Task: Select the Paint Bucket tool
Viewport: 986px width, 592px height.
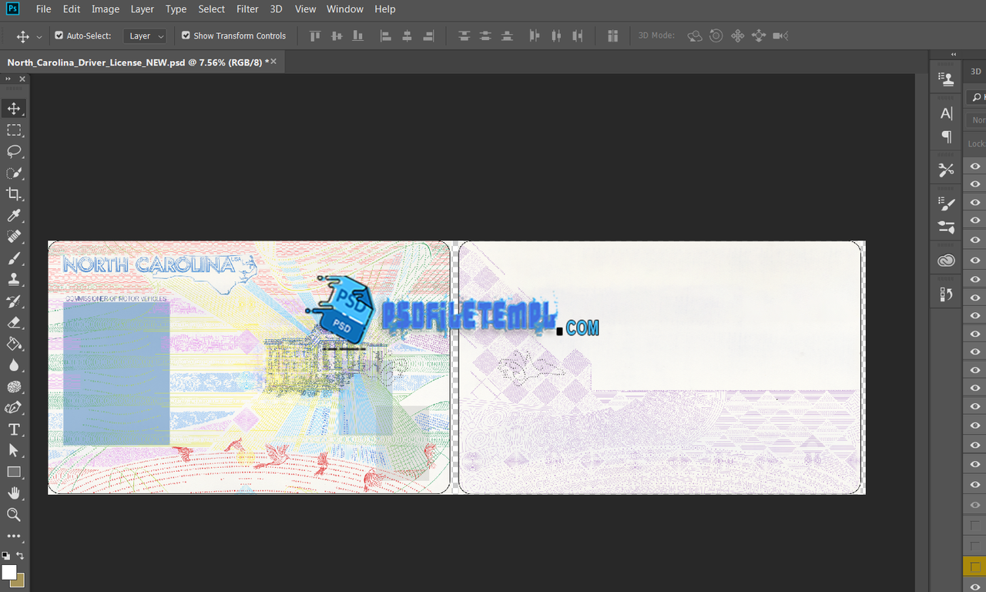Action: [x=14, y=344]
